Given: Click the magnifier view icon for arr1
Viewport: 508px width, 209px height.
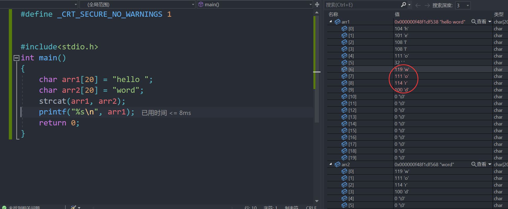Looking at the screenshot, I should (x=474, y=22).
